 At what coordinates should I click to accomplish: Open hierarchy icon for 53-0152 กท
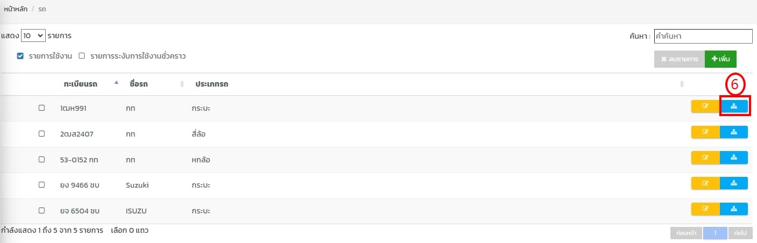pos(734,158)
